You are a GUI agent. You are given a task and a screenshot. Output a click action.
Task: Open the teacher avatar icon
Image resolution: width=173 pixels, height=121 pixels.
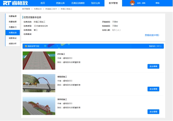pos(132,3)
